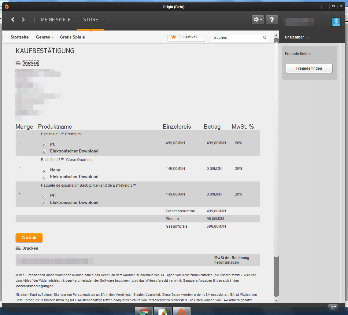Screen dimensions: 348x315
Task: Expand the Genres dropdown
Action: (45, 37)
